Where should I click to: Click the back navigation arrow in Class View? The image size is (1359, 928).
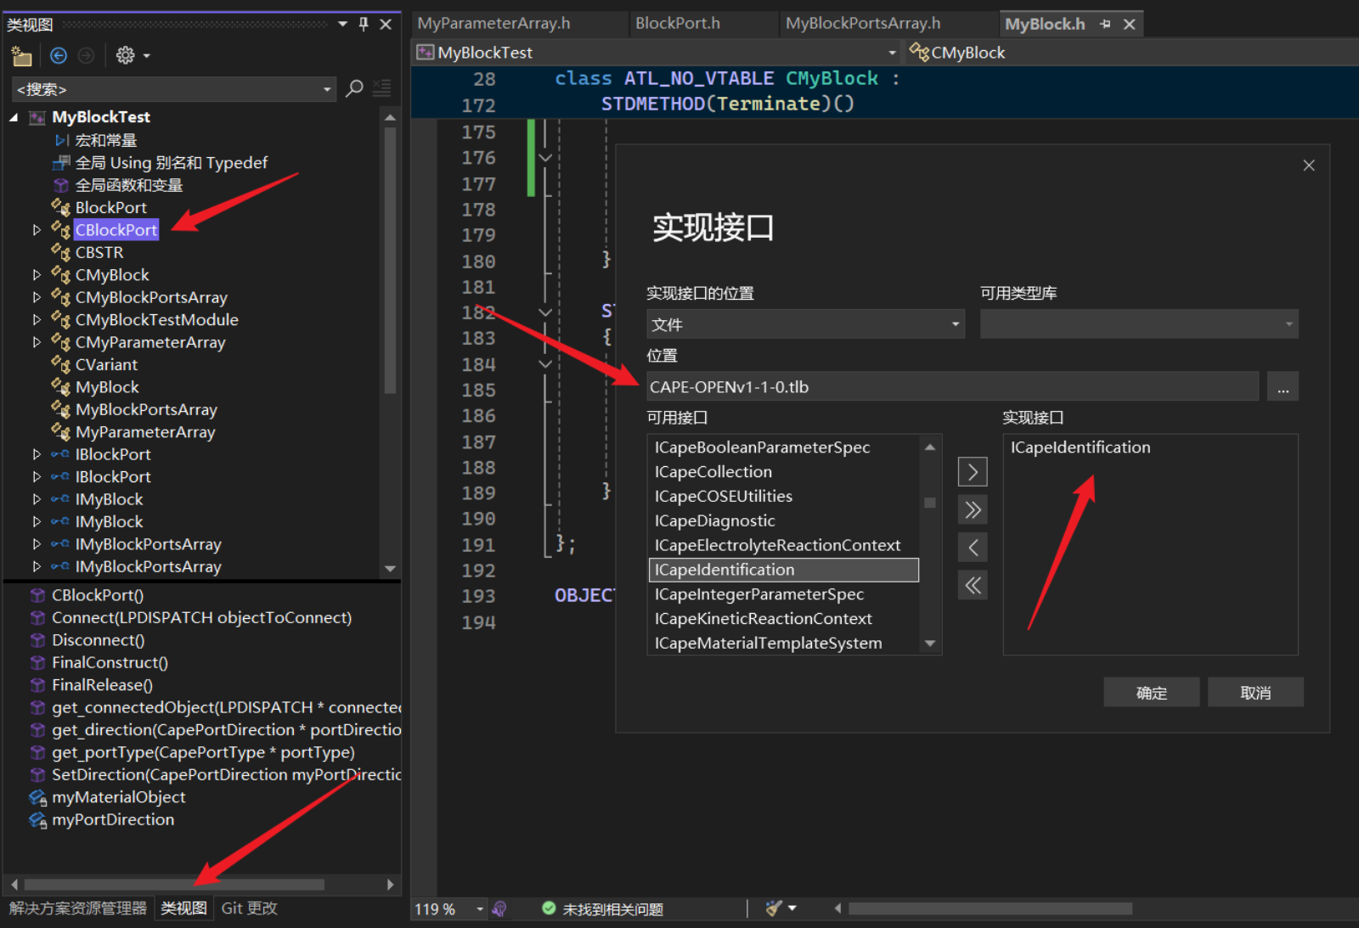click(x=59, y=56)
